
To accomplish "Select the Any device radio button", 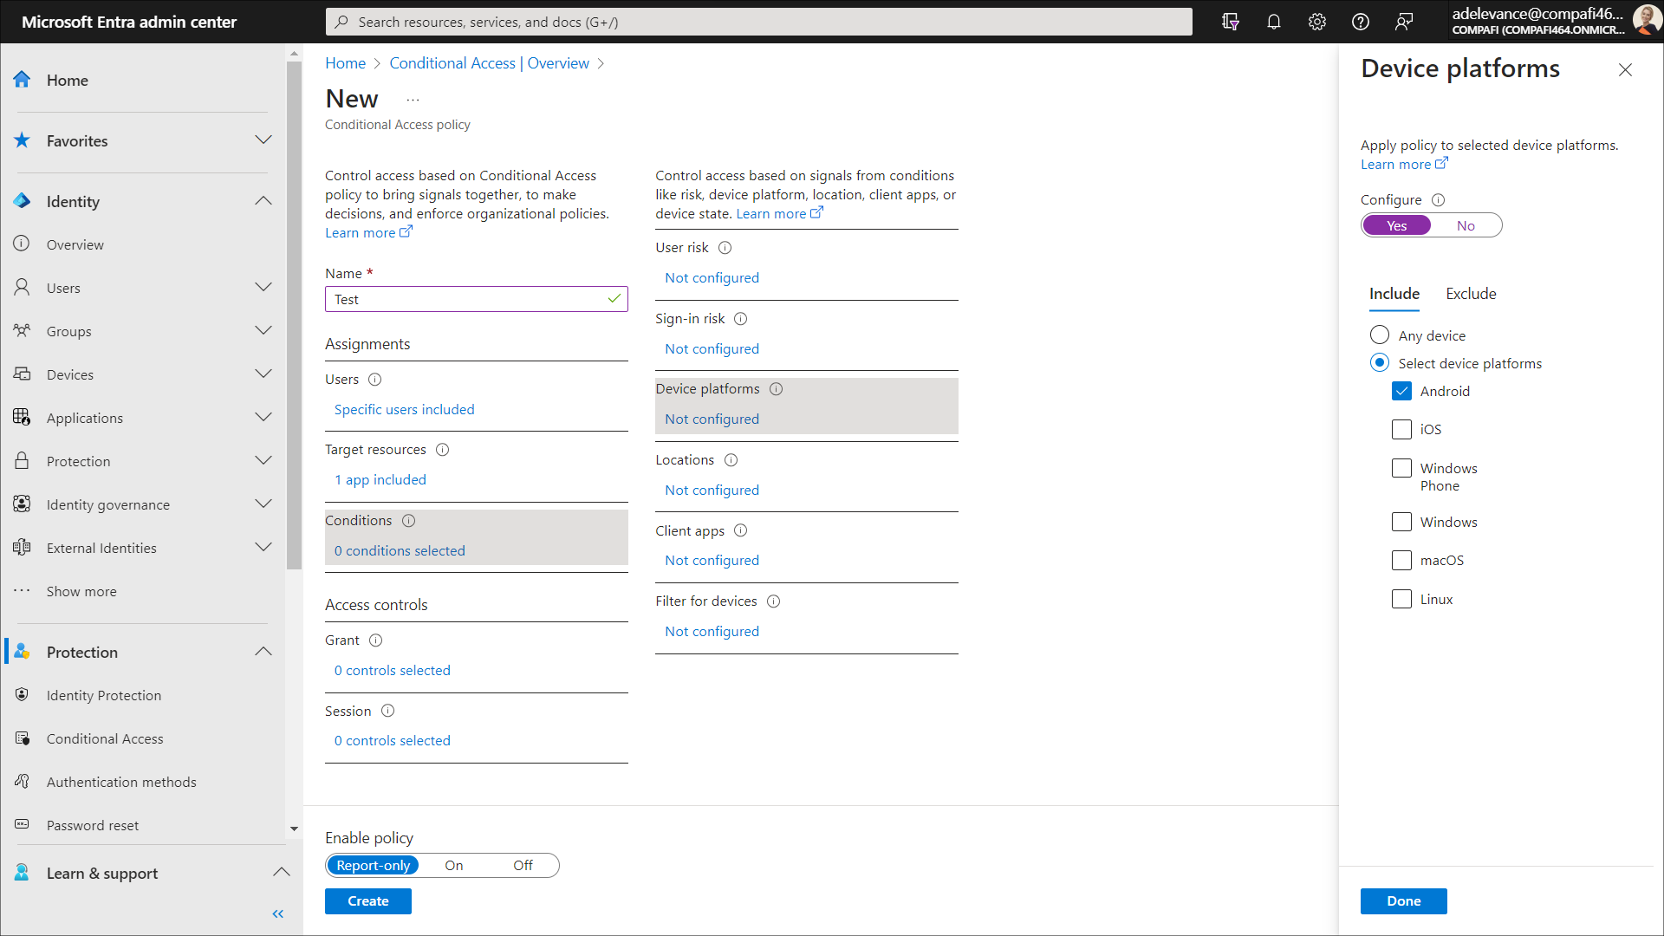I will point(1379,335).
